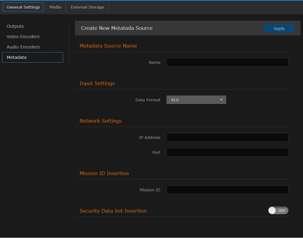Click the Metadata Source Name heading

108,46
